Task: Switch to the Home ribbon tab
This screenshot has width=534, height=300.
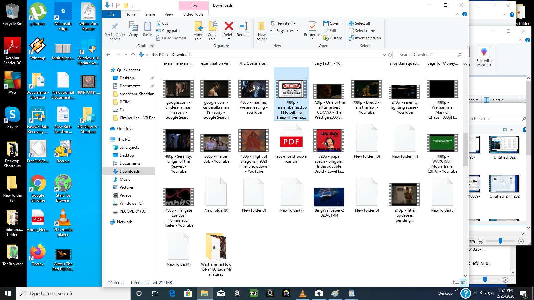Action: (x=130, y=14)
